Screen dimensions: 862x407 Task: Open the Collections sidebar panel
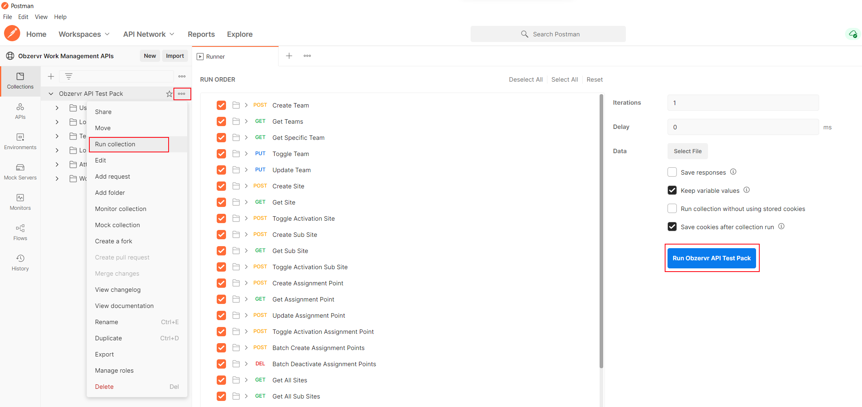click(x=20, y=81)
